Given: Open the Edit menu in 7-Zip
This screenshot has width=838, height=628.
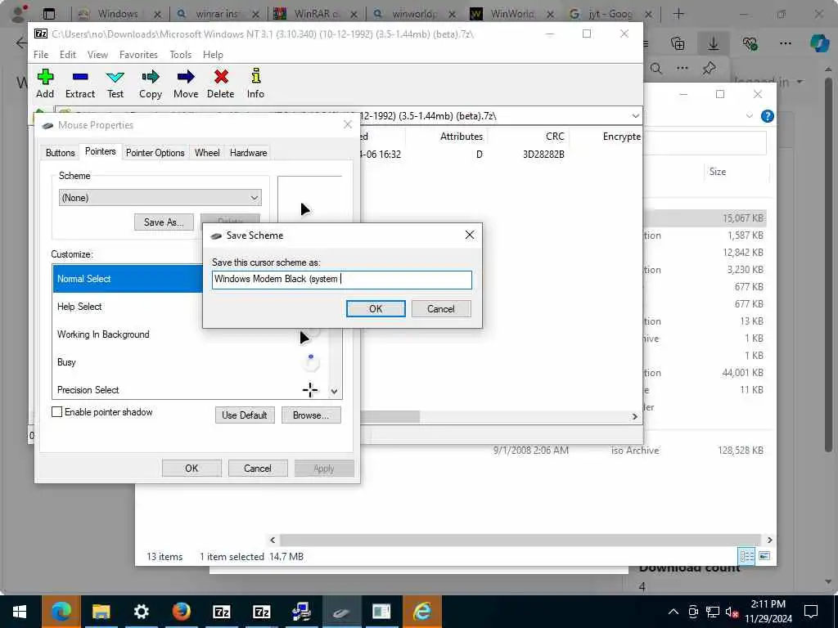Looking at the screenshot, I should point(67,55).
